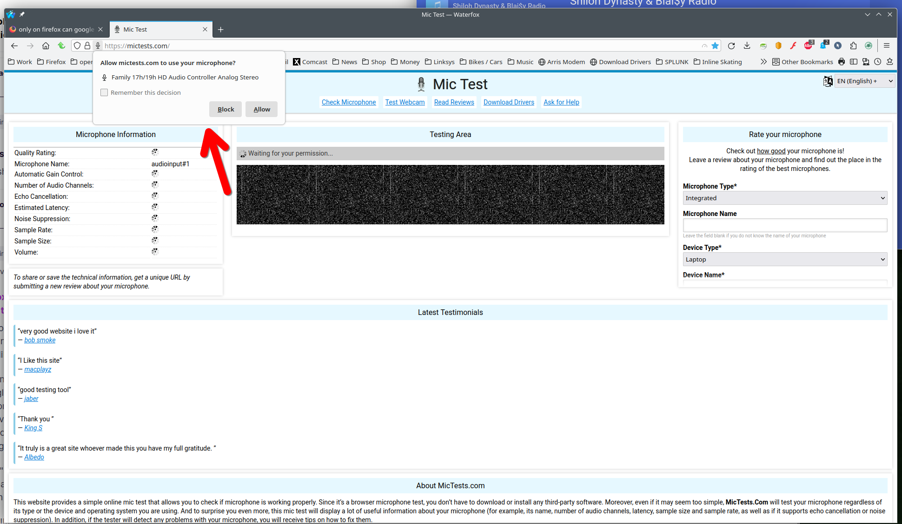The width and height of the screenshot is (902, 524).
Task: Open the Downloads arrow icon
Action: point(747,46)
